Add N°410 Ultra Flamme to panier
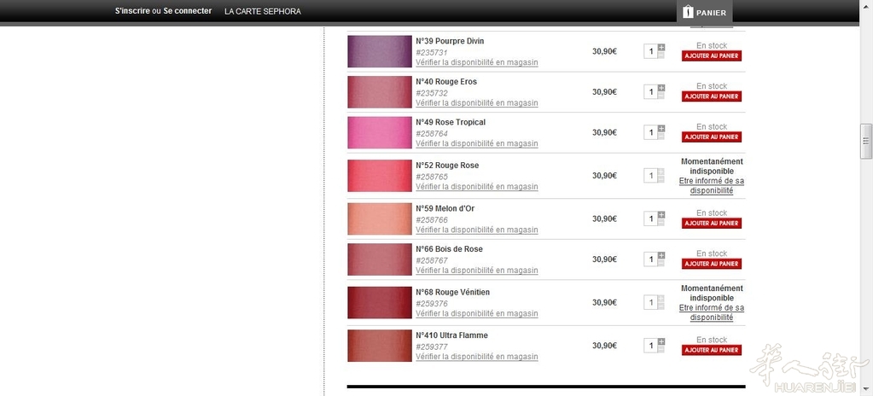873x396 pixels. click(x=712, y=350)
